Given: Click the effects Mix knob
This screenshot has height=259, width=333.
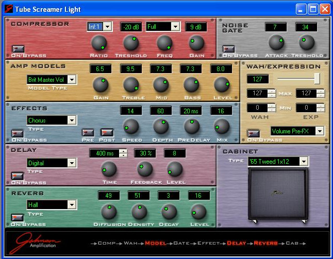Looking at the screenshot, I should coord(222,127).
